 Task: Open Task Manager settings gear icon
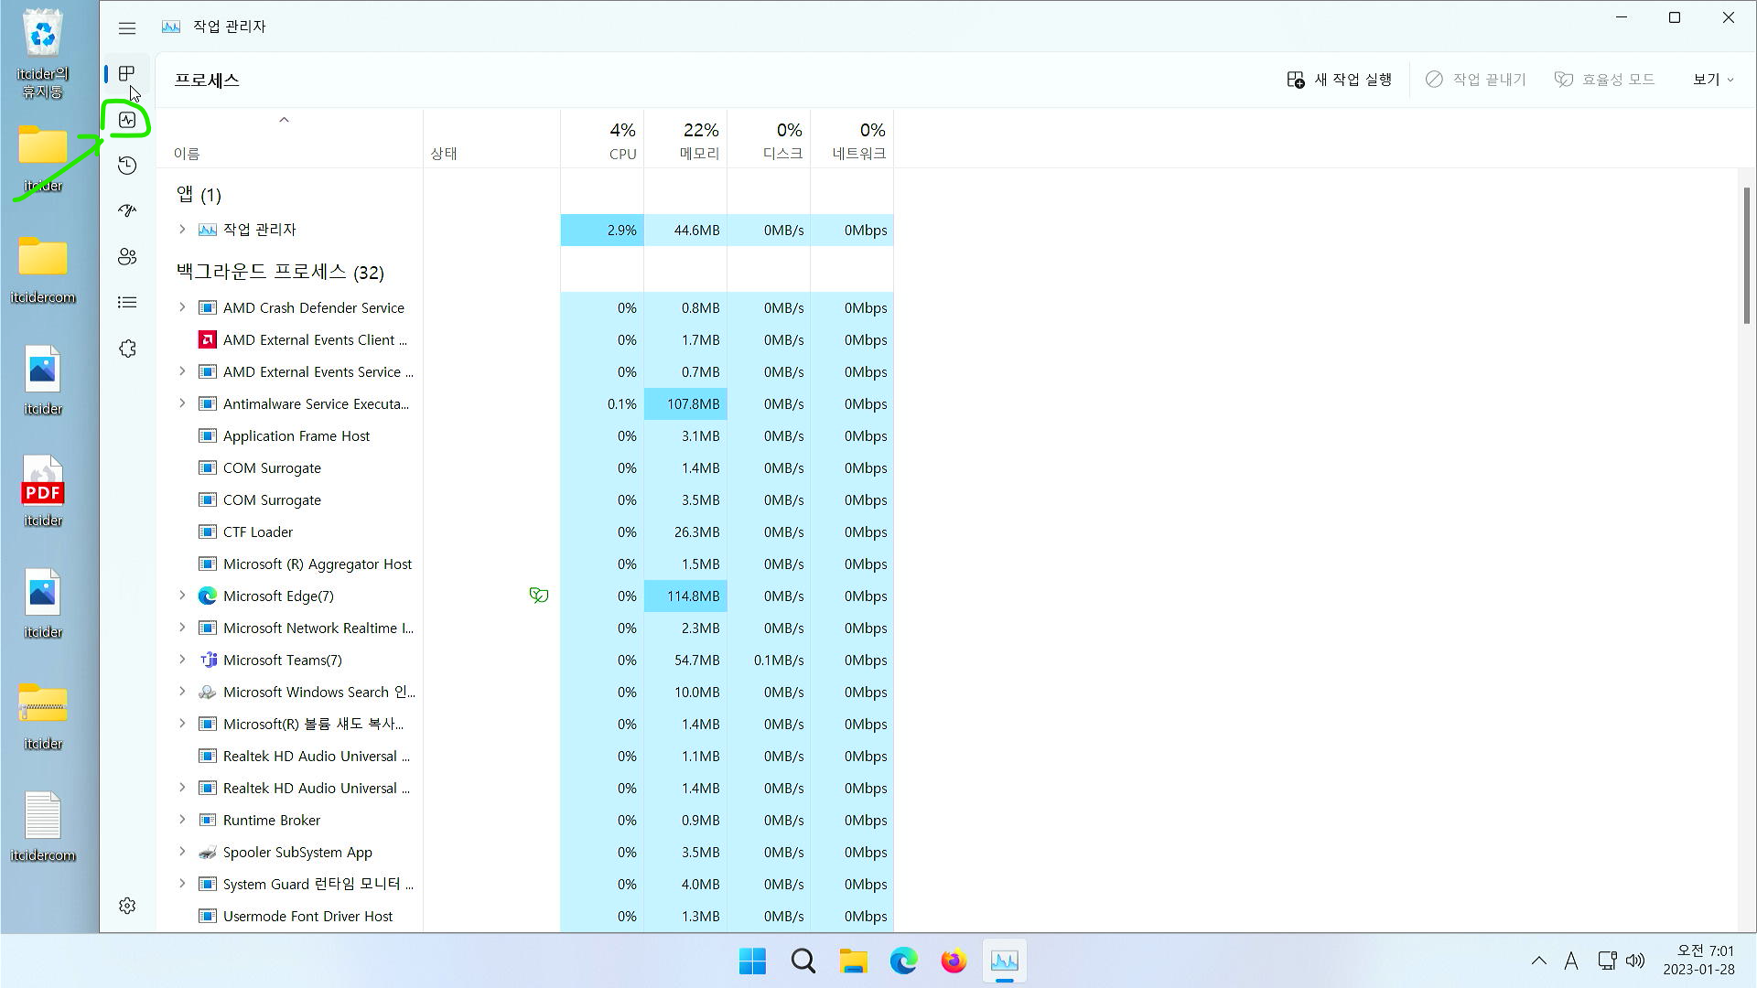(127, 906)
